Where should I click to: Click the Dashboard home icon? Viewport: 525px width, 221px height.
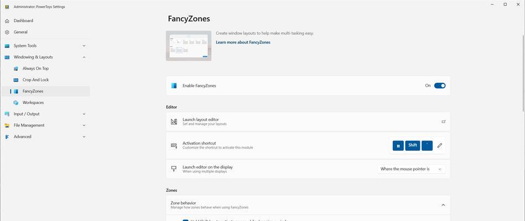pyautogui.click(x=7, y=21)
